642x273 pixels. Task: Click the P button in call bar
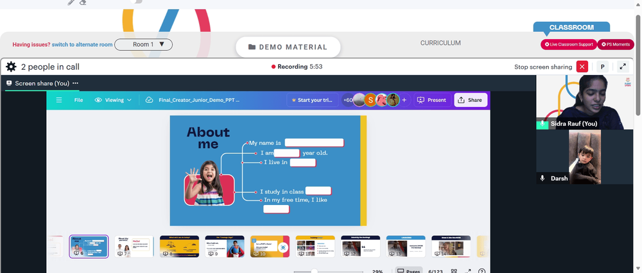tap(602, 67)
